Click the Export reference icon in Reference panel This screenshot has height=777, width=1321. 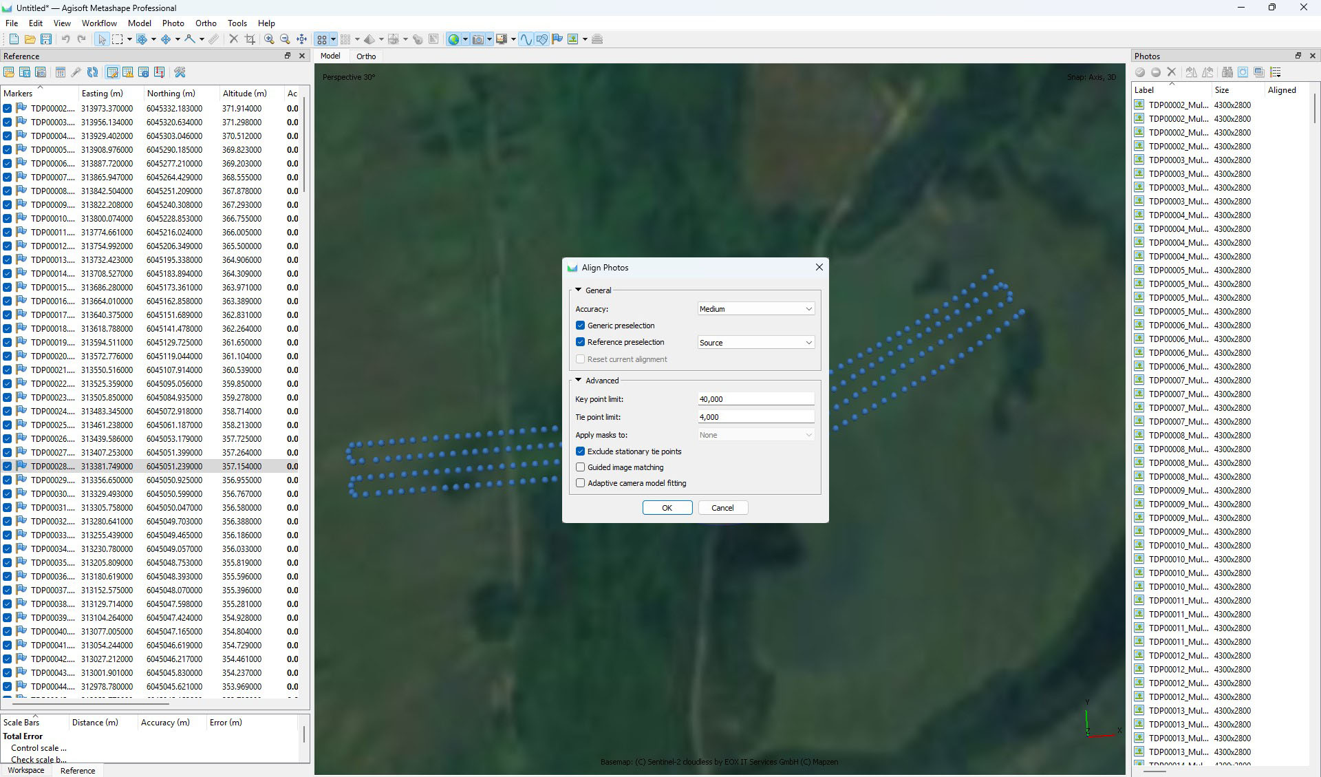[x=25, y=72]
